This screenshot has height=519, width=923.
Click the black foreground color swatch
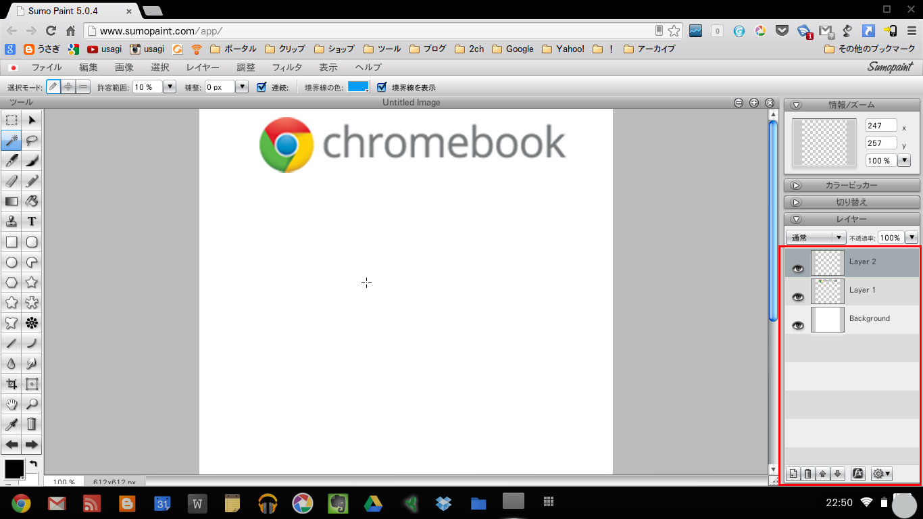click(14, 469)
